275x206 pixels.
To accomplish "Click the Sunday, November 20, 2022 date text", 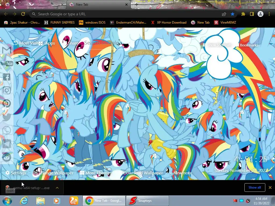I will (x=241, y=170).
